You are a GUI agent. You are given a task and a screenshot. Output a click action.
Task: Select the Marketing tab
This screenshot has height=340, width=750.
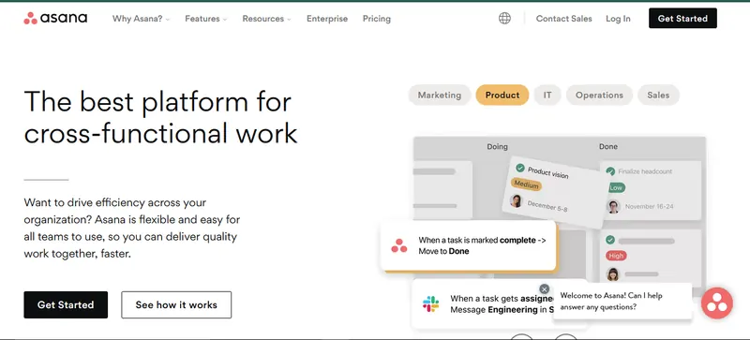[x=440, y=95]
